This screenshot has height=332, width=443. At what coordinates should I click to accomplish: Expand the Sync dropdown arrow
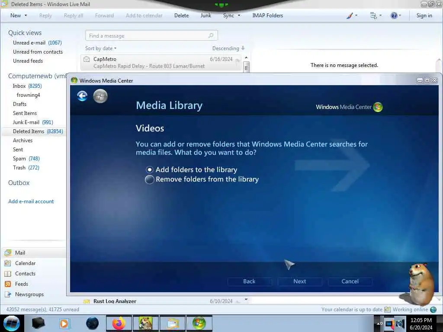(x=239, y=16)
